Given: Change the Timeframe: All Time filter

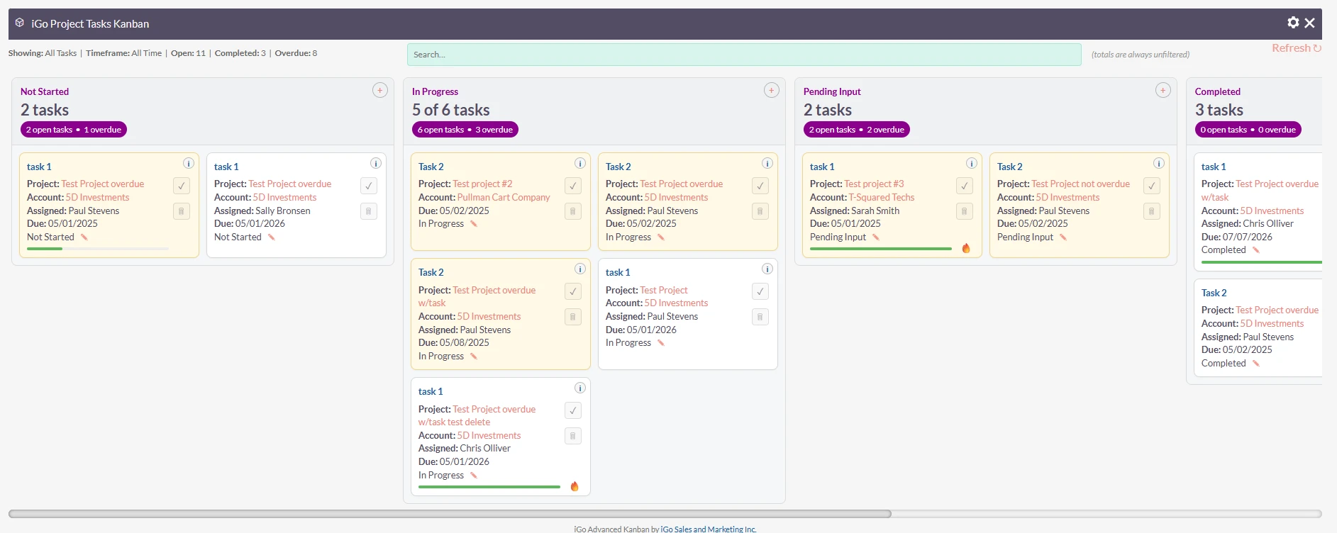Looking at the screenshot, I should [x=124, y=53].
